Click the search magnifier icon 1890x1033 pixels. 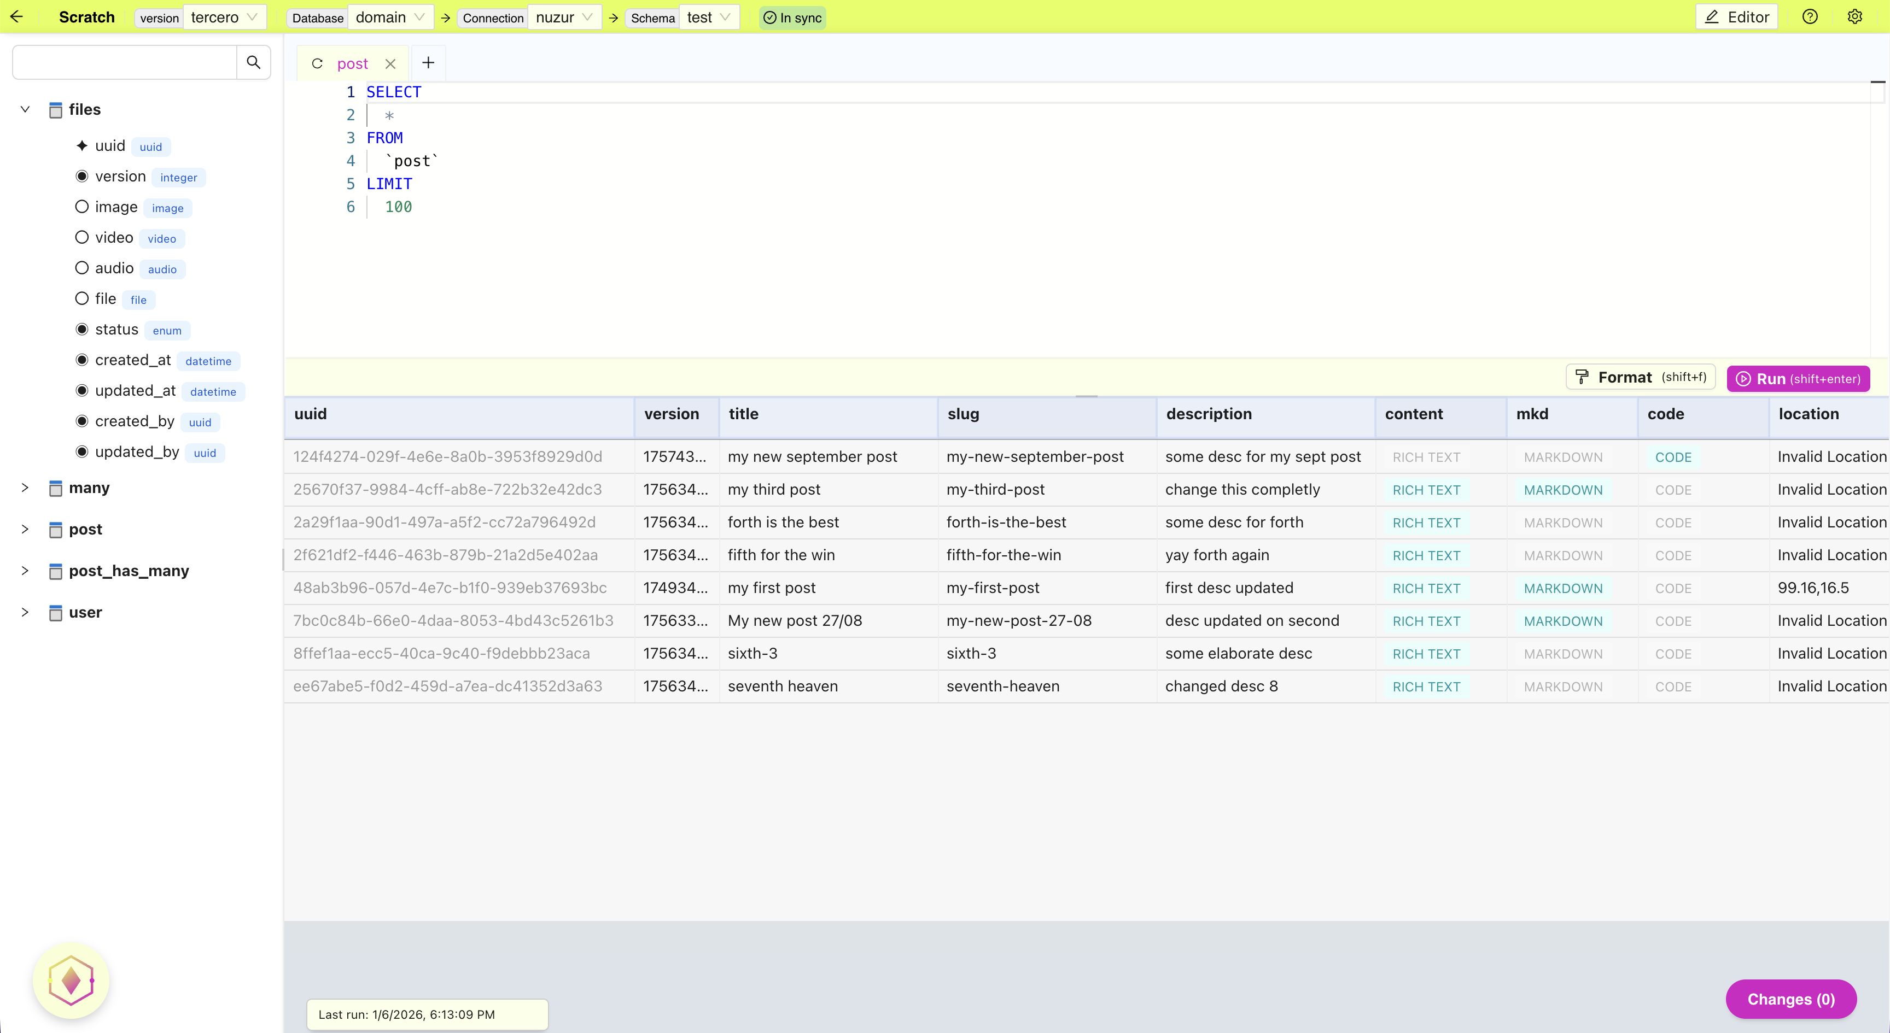(253, 62)
